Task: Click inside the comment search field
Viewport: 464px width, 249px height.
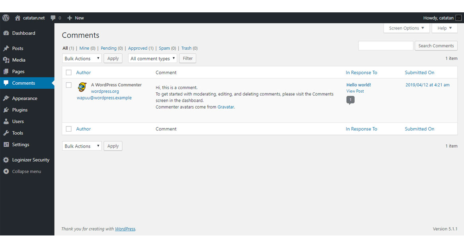Action: point(385,46)
